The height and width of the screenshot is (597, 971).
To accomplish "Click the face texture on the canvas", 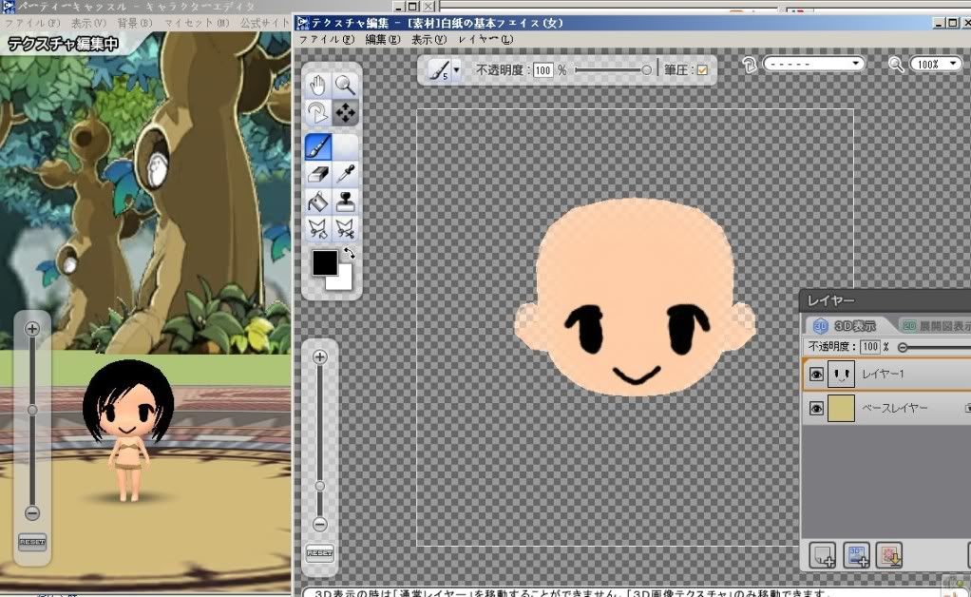I will pyautogui.click(x=635, y=298).
